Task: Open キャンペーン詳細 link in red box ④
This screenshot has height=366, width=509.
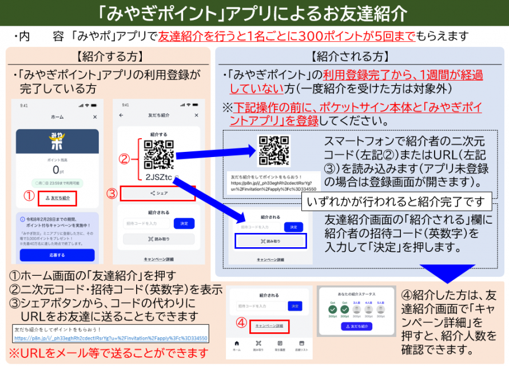Action: pos(269,325)
